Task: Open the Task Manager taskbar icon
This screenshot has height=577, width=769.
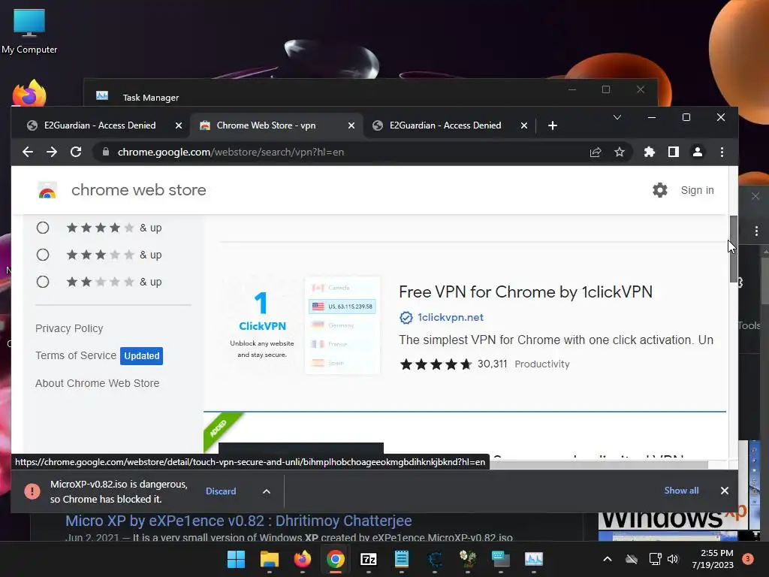Action: coord(534,559)
